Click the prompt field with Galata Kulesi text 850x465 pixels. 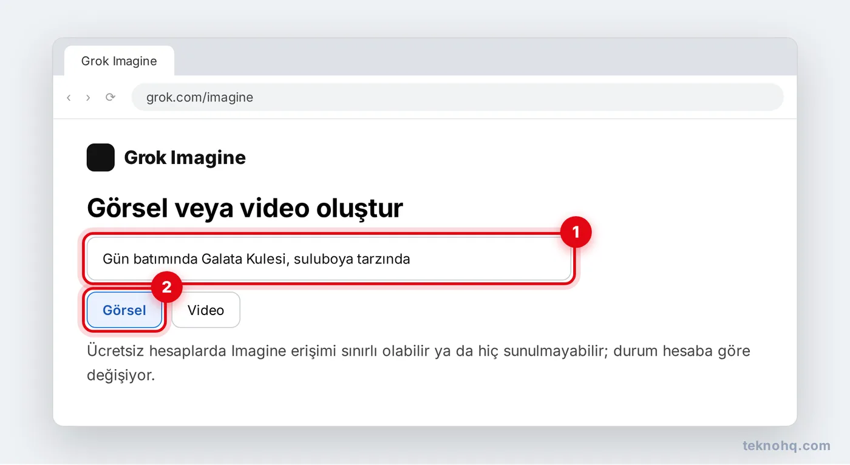coord(329,259)
